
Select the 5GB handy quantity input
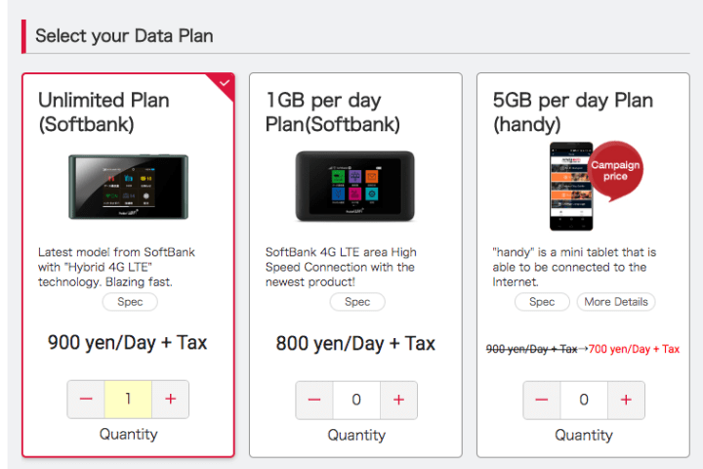pos(584,400)
